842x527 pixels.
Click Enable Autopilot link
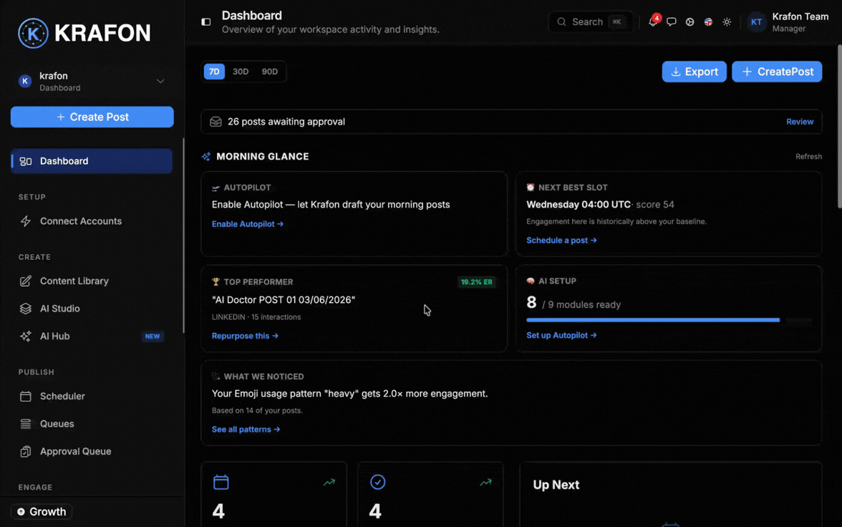tap(248, 224)
